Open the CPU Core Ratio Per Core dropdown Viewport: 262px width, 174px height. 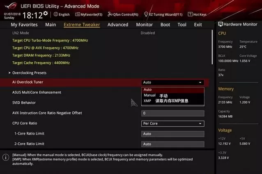[172, 123]
